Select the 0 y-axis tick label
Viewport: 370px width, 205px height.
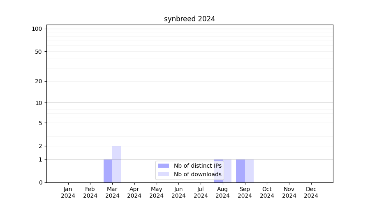point(40,182)
